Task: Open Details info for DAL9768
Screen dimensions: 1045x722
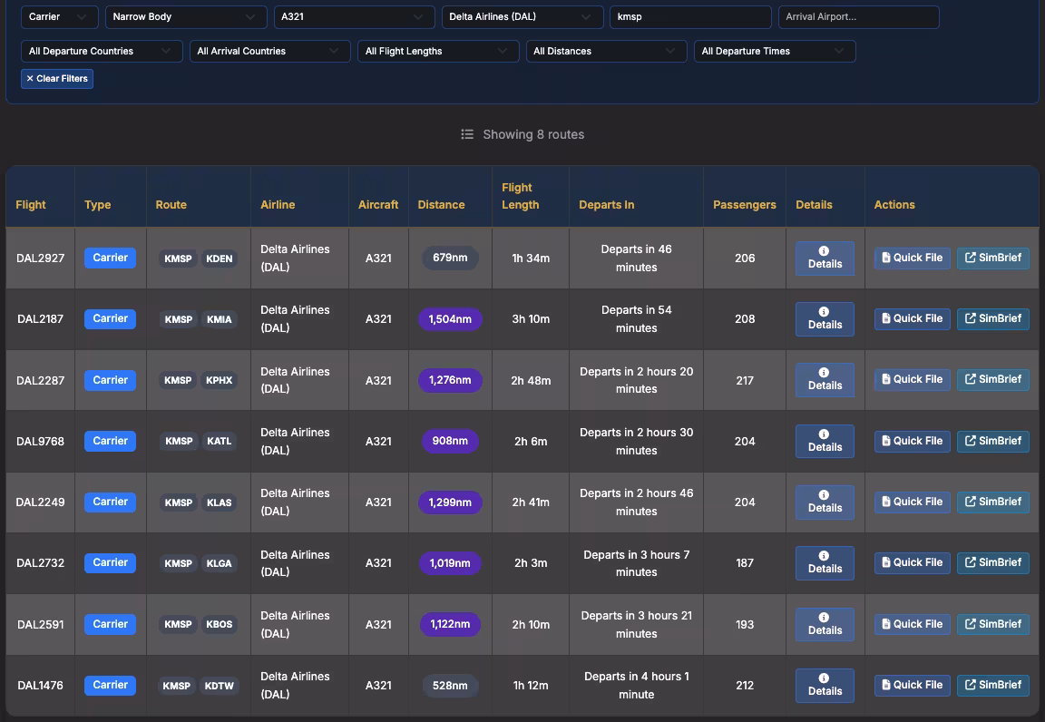Action: [x=825, y=441]
